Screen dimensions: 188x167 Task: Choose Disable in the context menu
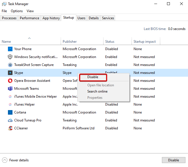click(x=93, y=77)
